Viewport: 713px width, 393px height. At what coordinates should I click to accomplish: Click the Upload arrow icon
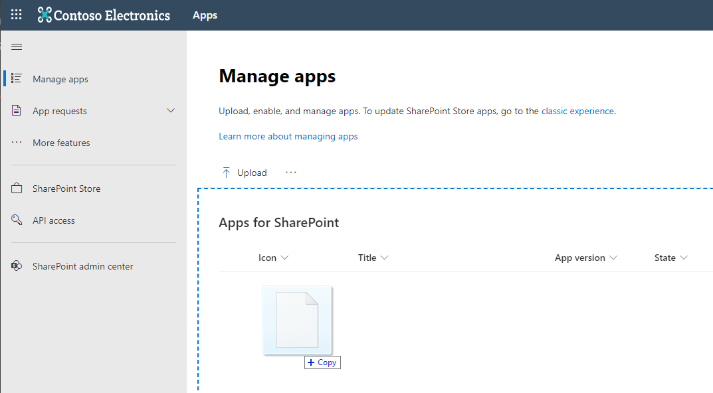point(226,173)
